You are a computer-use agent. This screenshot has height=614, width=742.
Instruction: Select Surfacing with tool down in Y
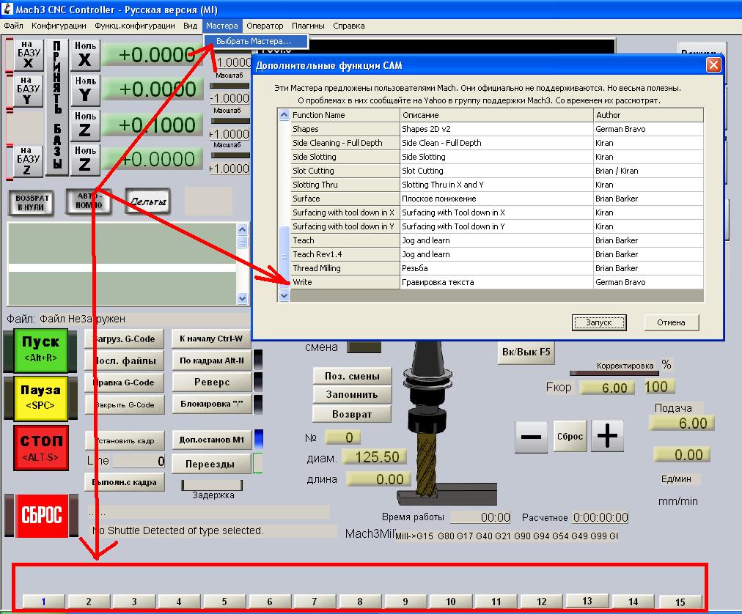[x=496, y=226]
